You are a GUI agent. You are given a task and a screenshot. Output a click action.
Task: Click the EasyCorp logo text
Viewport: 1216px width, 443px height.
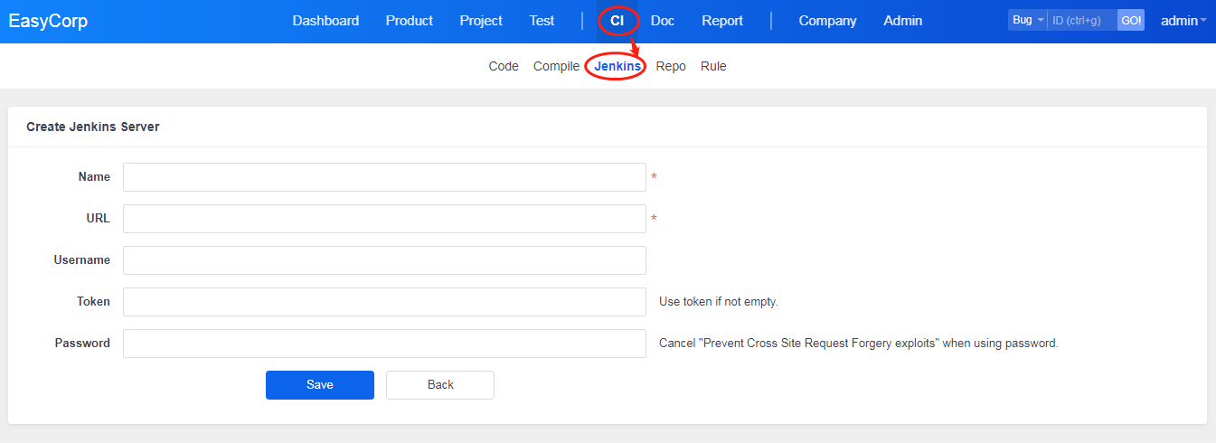[x=48, y=21]
